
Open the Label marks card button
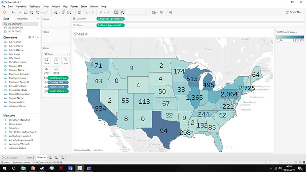coord(65,61)
